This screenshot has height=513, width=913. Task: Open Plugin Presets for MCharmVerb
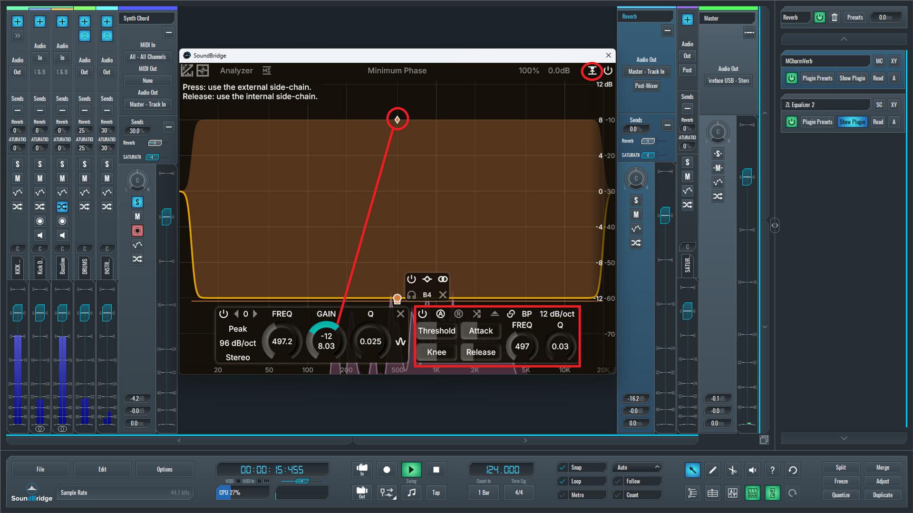click(x=817, y=78)
